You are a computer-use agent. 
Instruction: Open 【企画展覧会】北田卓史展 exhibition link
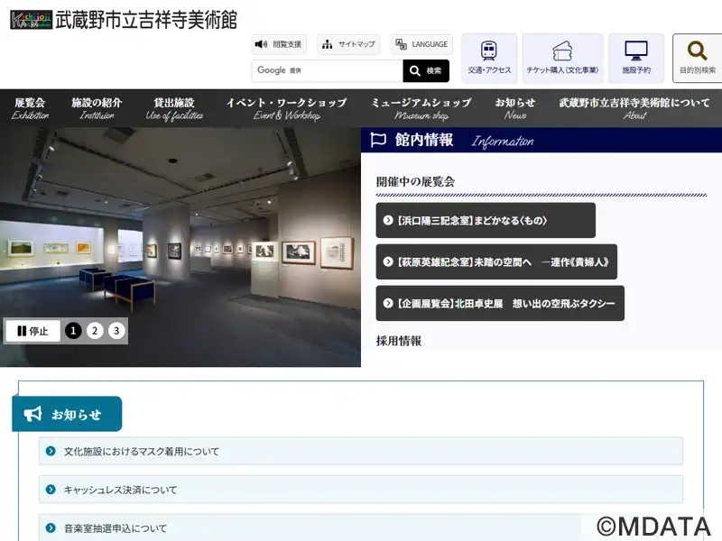pos(500,303)
